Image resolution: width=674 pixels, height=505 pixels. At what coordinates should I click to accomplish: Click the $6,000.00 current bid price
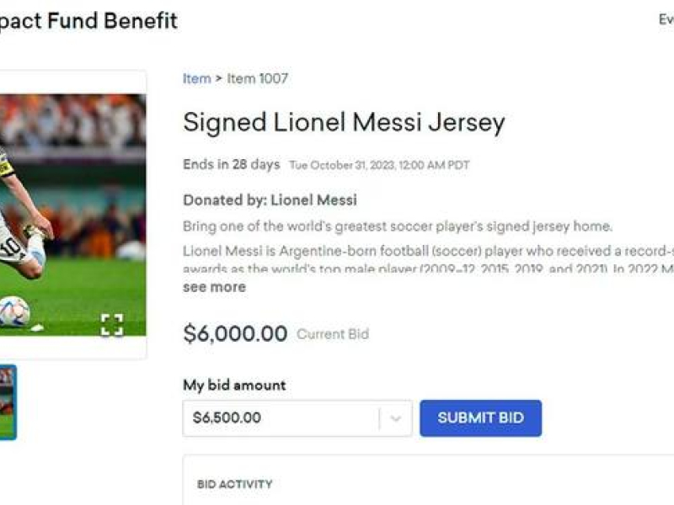[235, 334]
